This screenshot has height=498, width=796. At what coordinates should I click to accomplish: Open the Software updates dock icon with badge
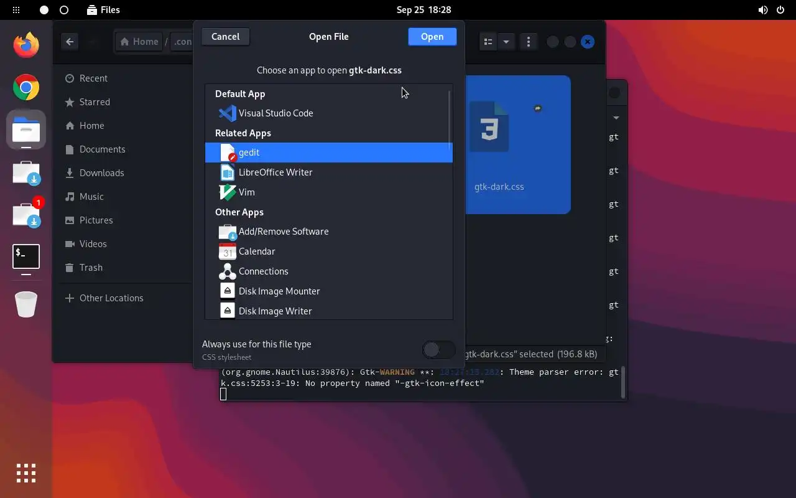[26, 214]
